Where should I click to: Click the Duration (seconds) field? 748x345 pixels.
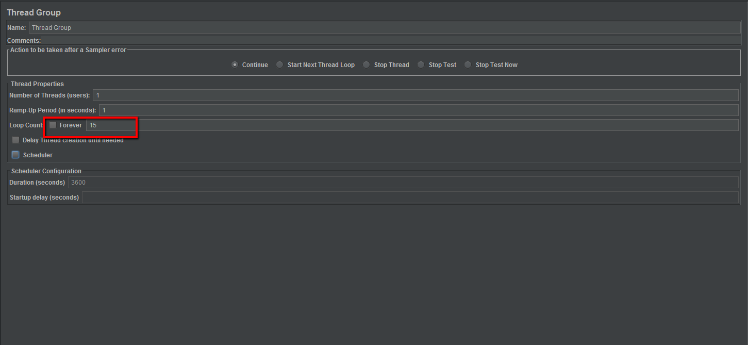(403, 183)
